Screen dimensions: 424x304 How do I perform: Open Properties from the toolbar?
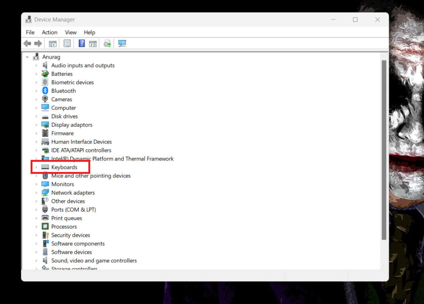click(x=67, y=43)
